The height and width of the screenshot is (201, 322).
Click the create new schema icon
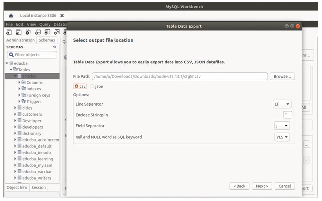[x=38, y=32]
